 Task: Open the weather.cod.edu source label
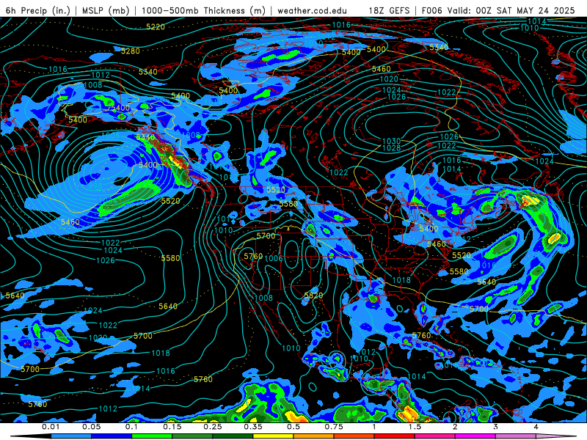pos(312,10)
